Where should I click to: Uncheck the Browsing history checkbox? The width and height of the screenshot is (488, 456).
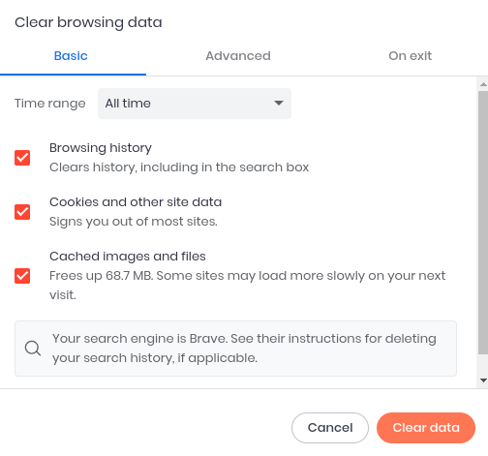(22, 158)
